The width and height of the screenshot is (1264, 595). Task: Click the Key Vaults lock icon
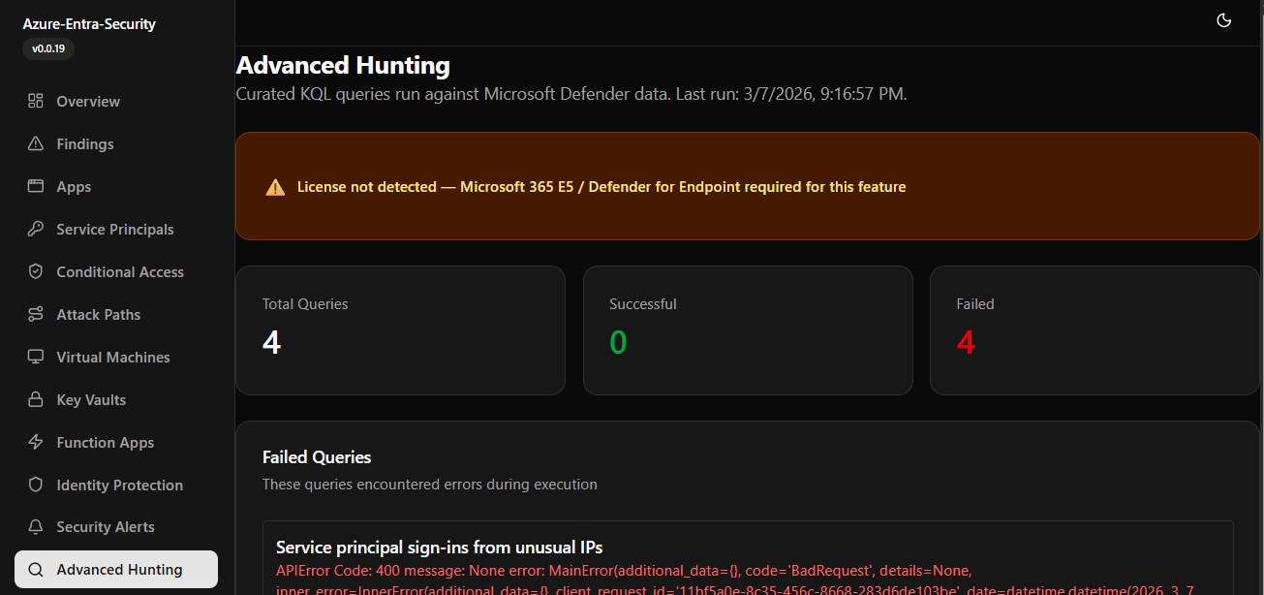point(36,399)
